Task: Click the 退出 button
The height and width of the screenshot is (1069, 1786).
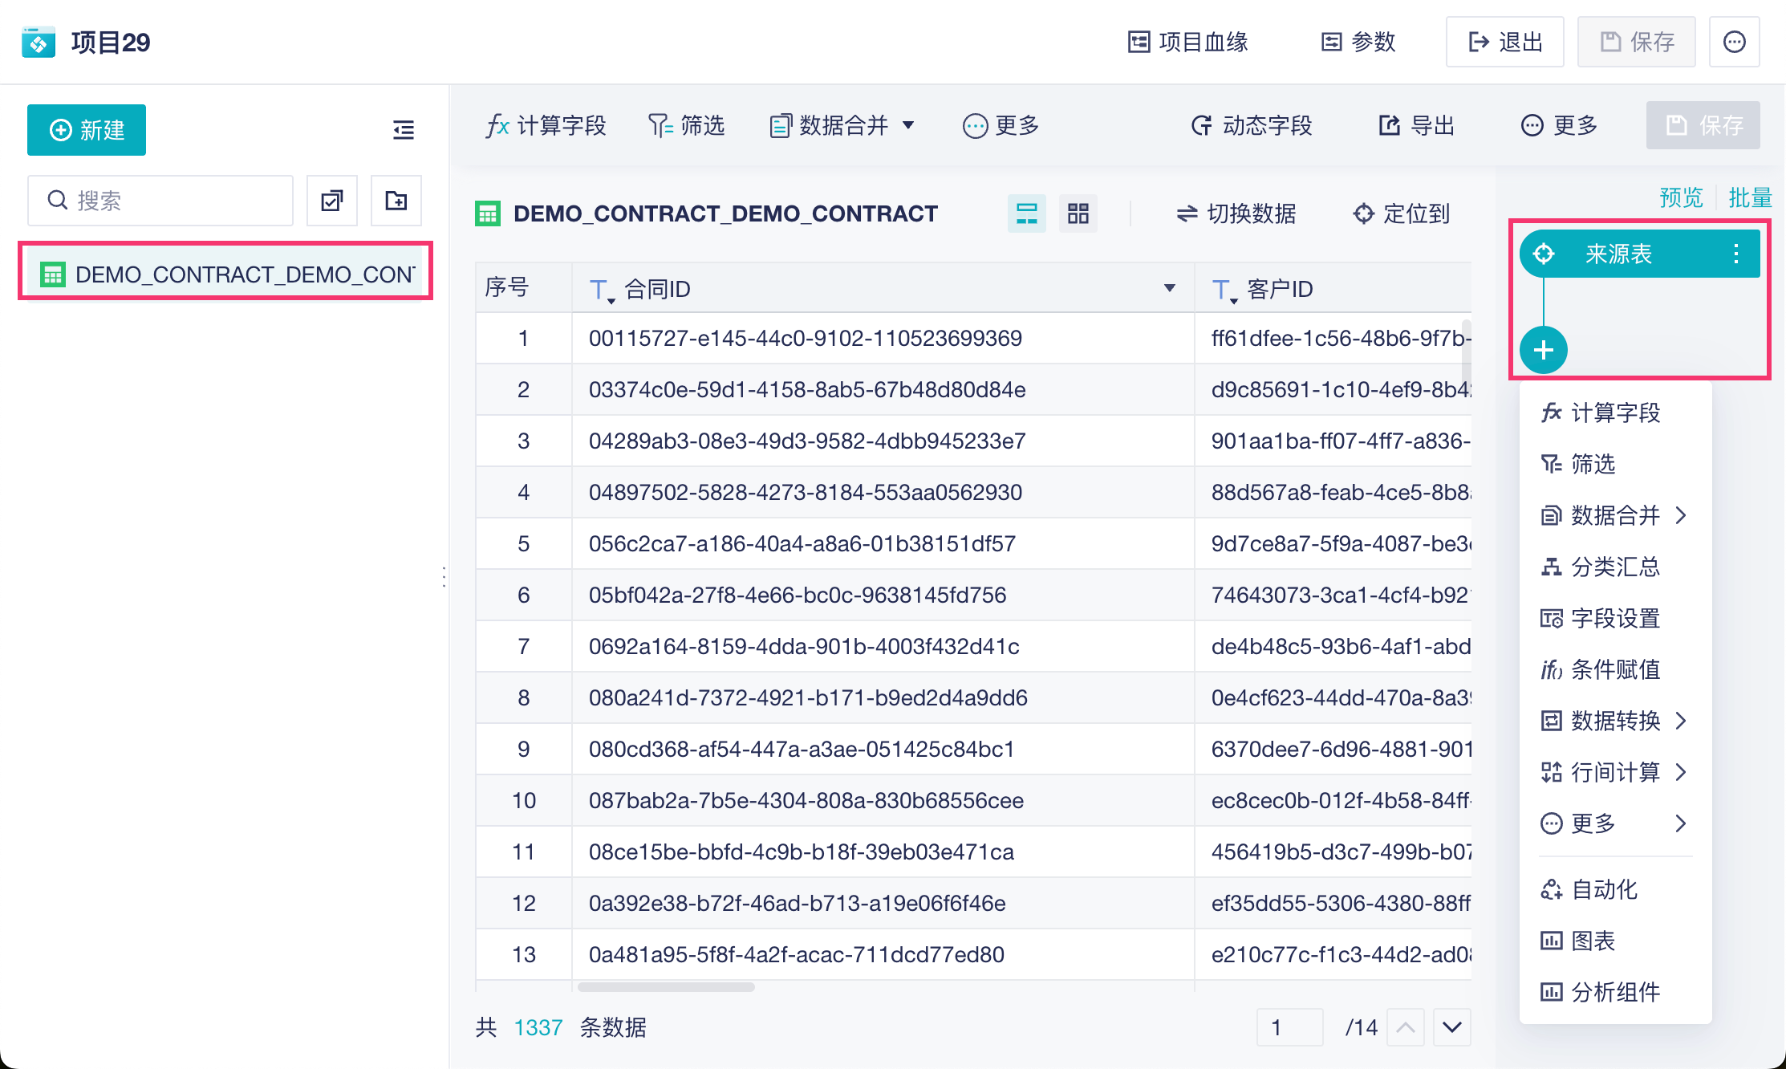Action: pyautogui.click(x=1504, y=42)
